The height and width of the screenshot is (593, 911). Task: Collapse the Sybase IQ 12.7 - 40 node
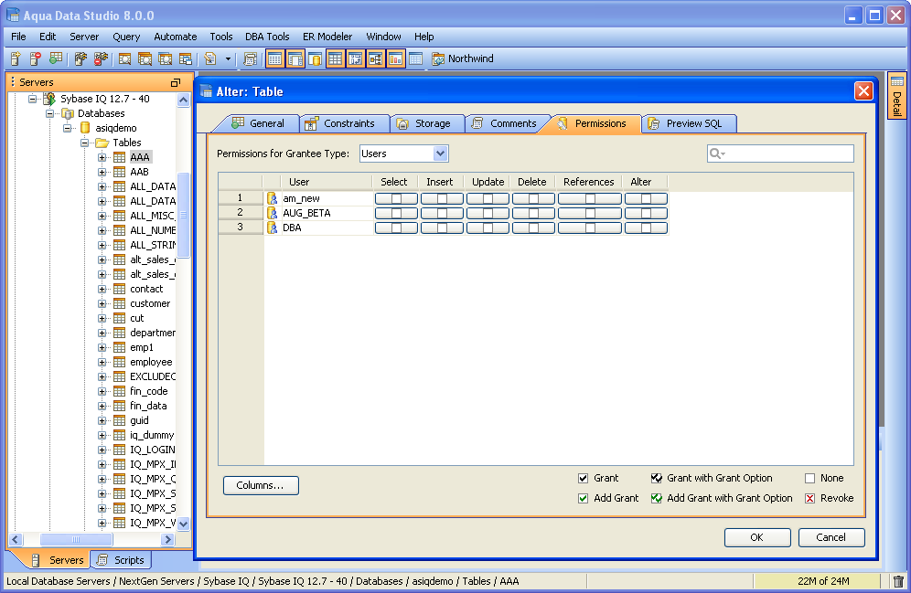[33, 99]
